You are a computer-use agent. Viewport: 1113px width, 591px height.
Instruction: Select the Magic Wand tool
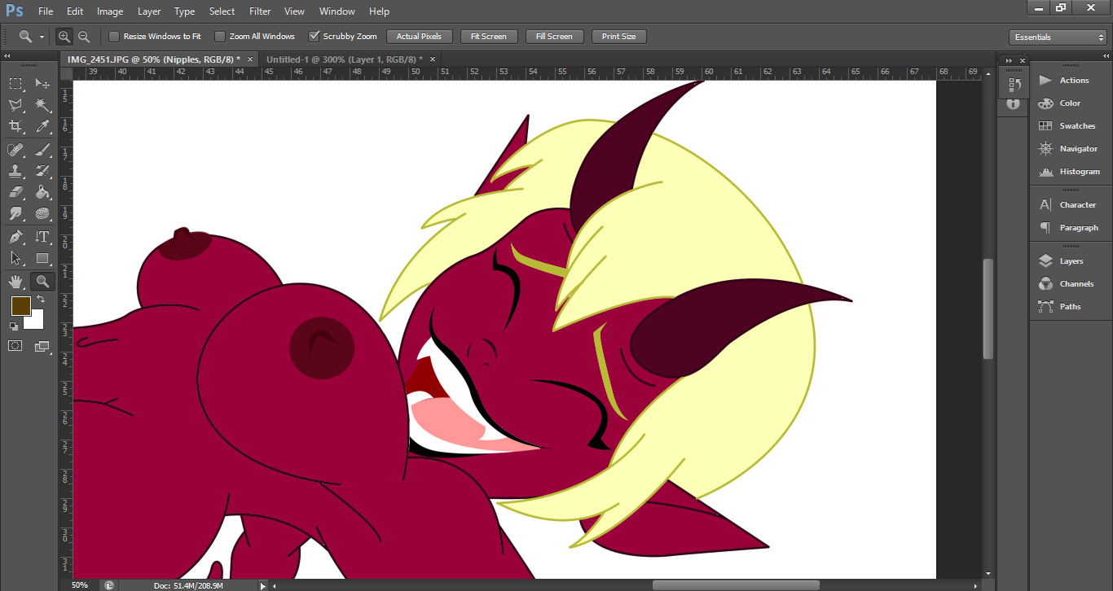click(42, 105)
